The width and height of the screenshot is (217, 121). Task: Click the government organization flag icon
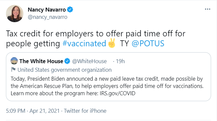(x=13, y=69)
